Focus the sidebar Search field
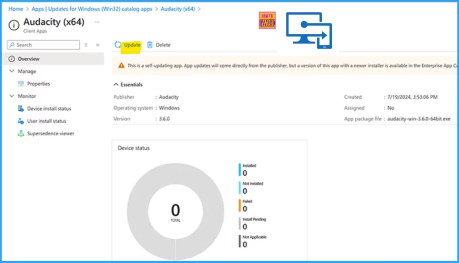459x263 pixels. [x=43, y=45]
